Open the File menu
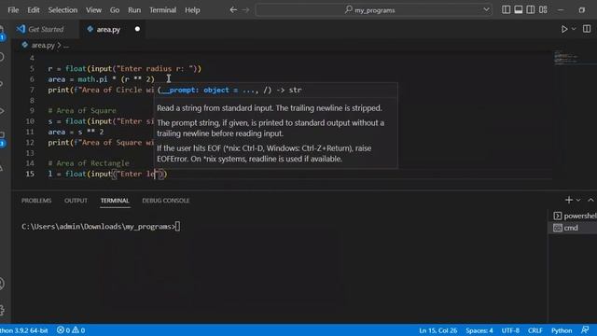The width and height of the screenshot is (597, 336). pos(13,10)
